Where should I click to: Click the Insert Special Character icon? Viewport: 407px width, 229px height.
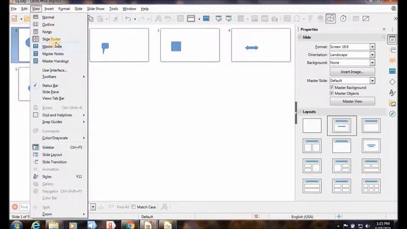coord(297,18)
